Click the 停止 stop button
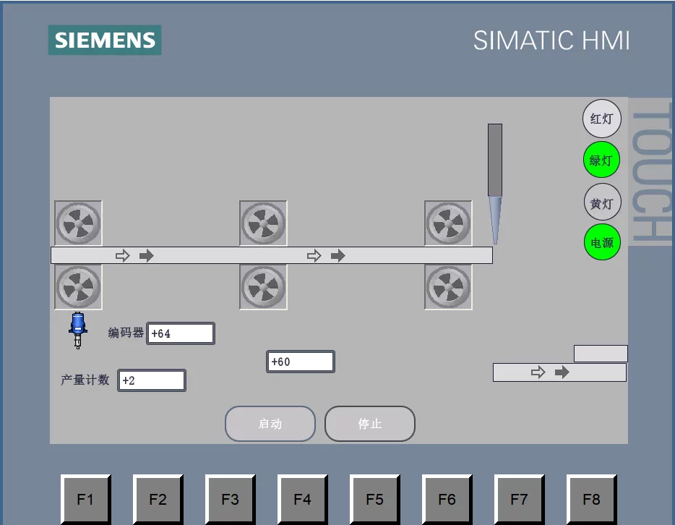Screen dimensions: 675x525 tap(370, 424)
